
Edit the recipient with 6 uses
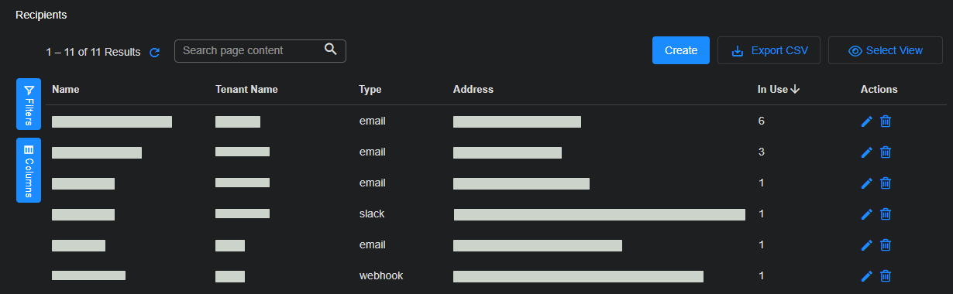click(x=867, y=121)
